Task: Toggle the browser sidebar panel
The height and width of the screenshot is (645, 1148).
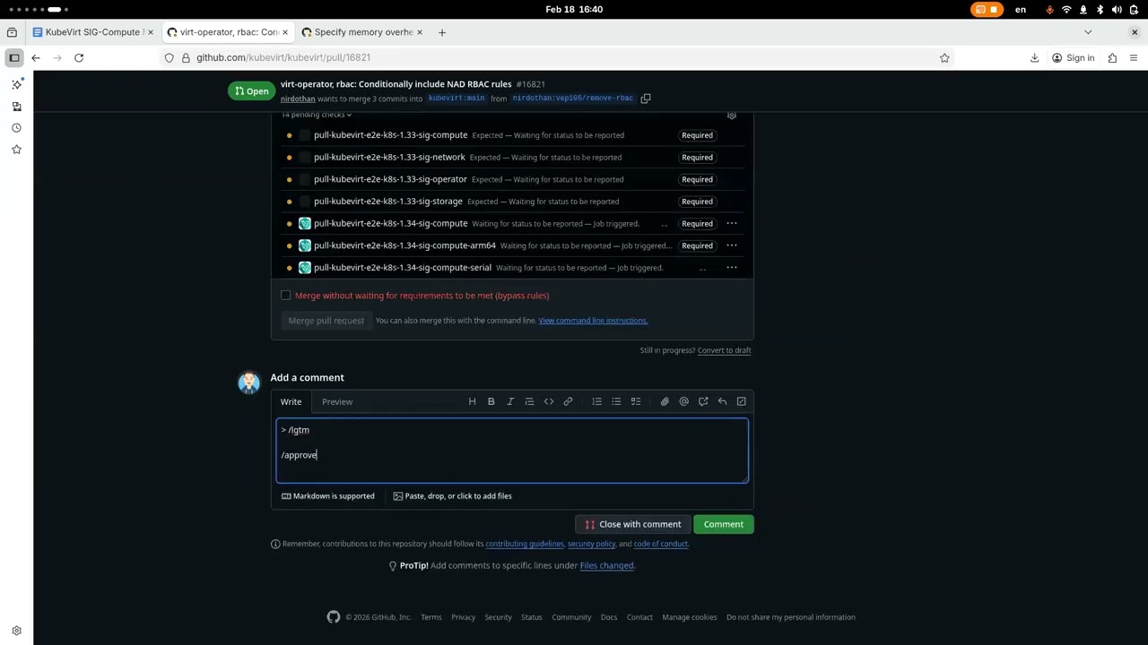Action: pyautogui.click(x=14, y=57)
